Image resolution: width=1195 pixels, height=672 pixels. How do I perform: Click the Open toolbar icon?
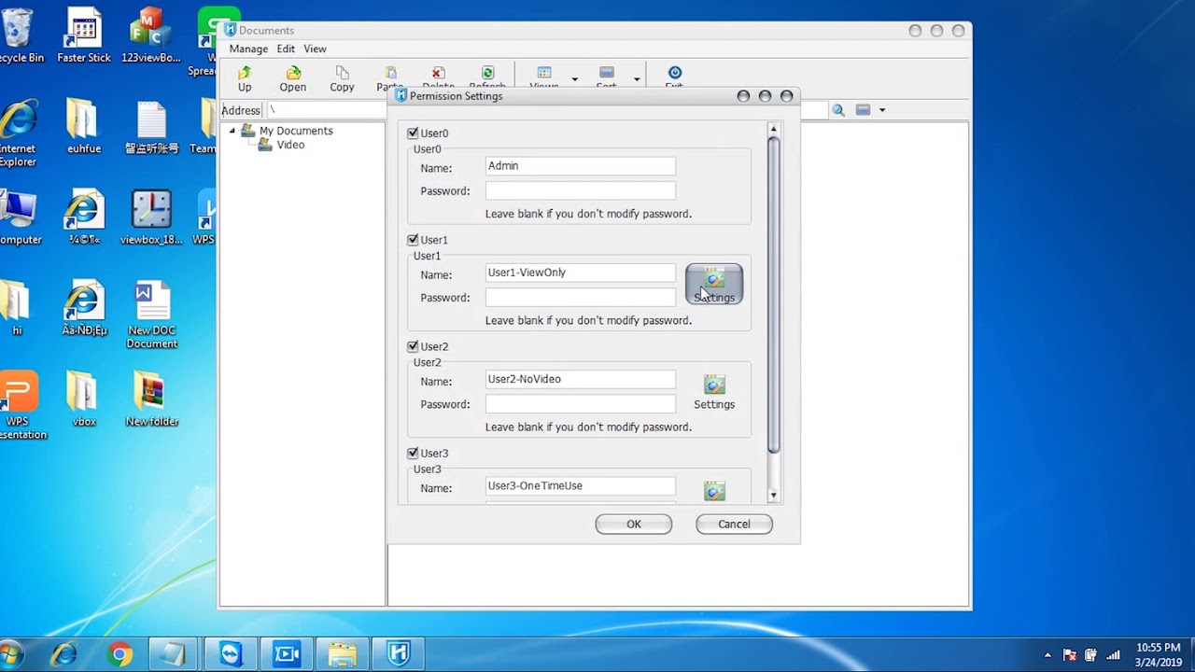coord(293,79)
